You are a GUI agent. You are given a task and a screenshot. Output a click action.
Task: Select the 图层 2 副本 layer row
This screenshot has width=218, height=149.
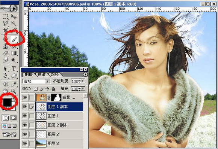59,125
